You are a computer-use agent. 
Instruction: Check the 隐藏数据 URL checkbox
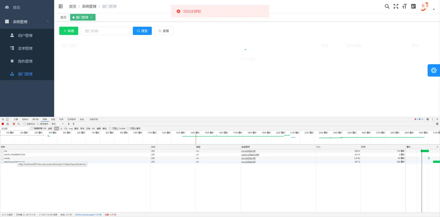click(x=32, y=128)
